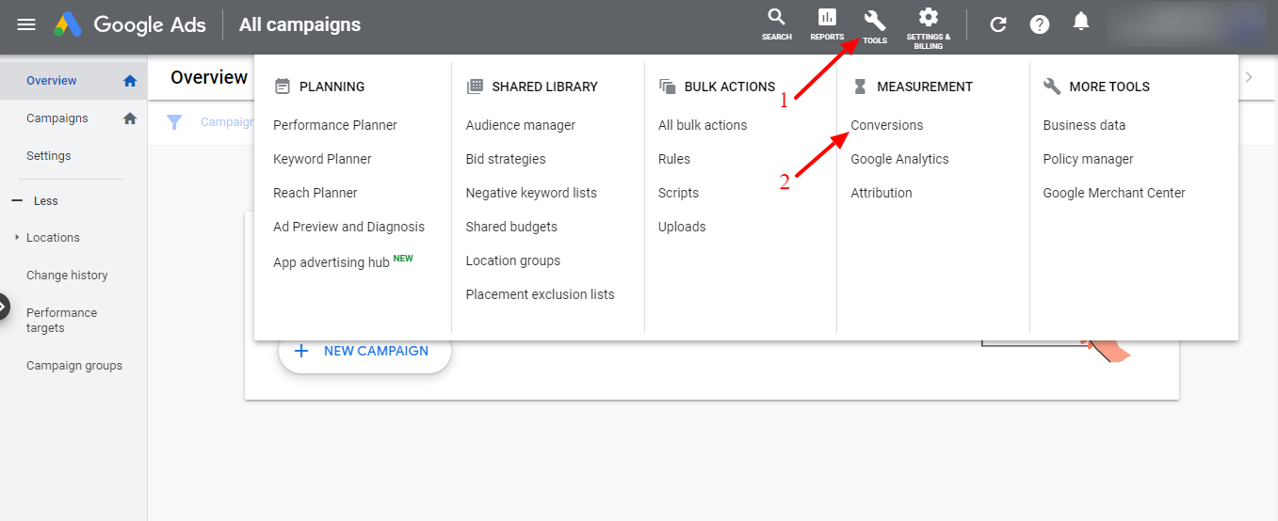Click the home icon beside Campaigns

pos(130,118)
